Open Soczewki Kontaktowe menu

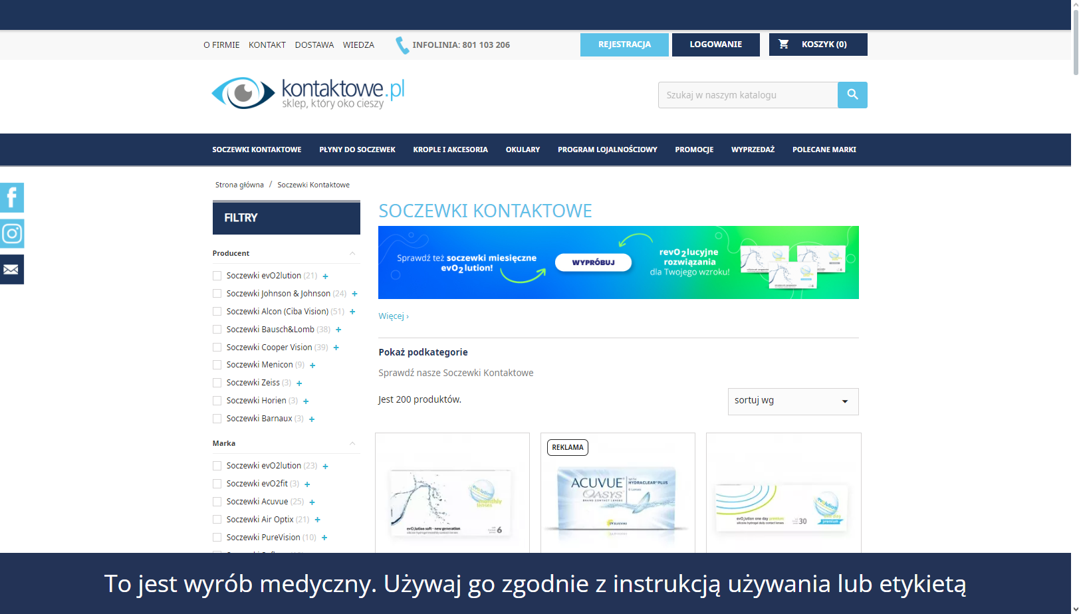pos(257,150)
